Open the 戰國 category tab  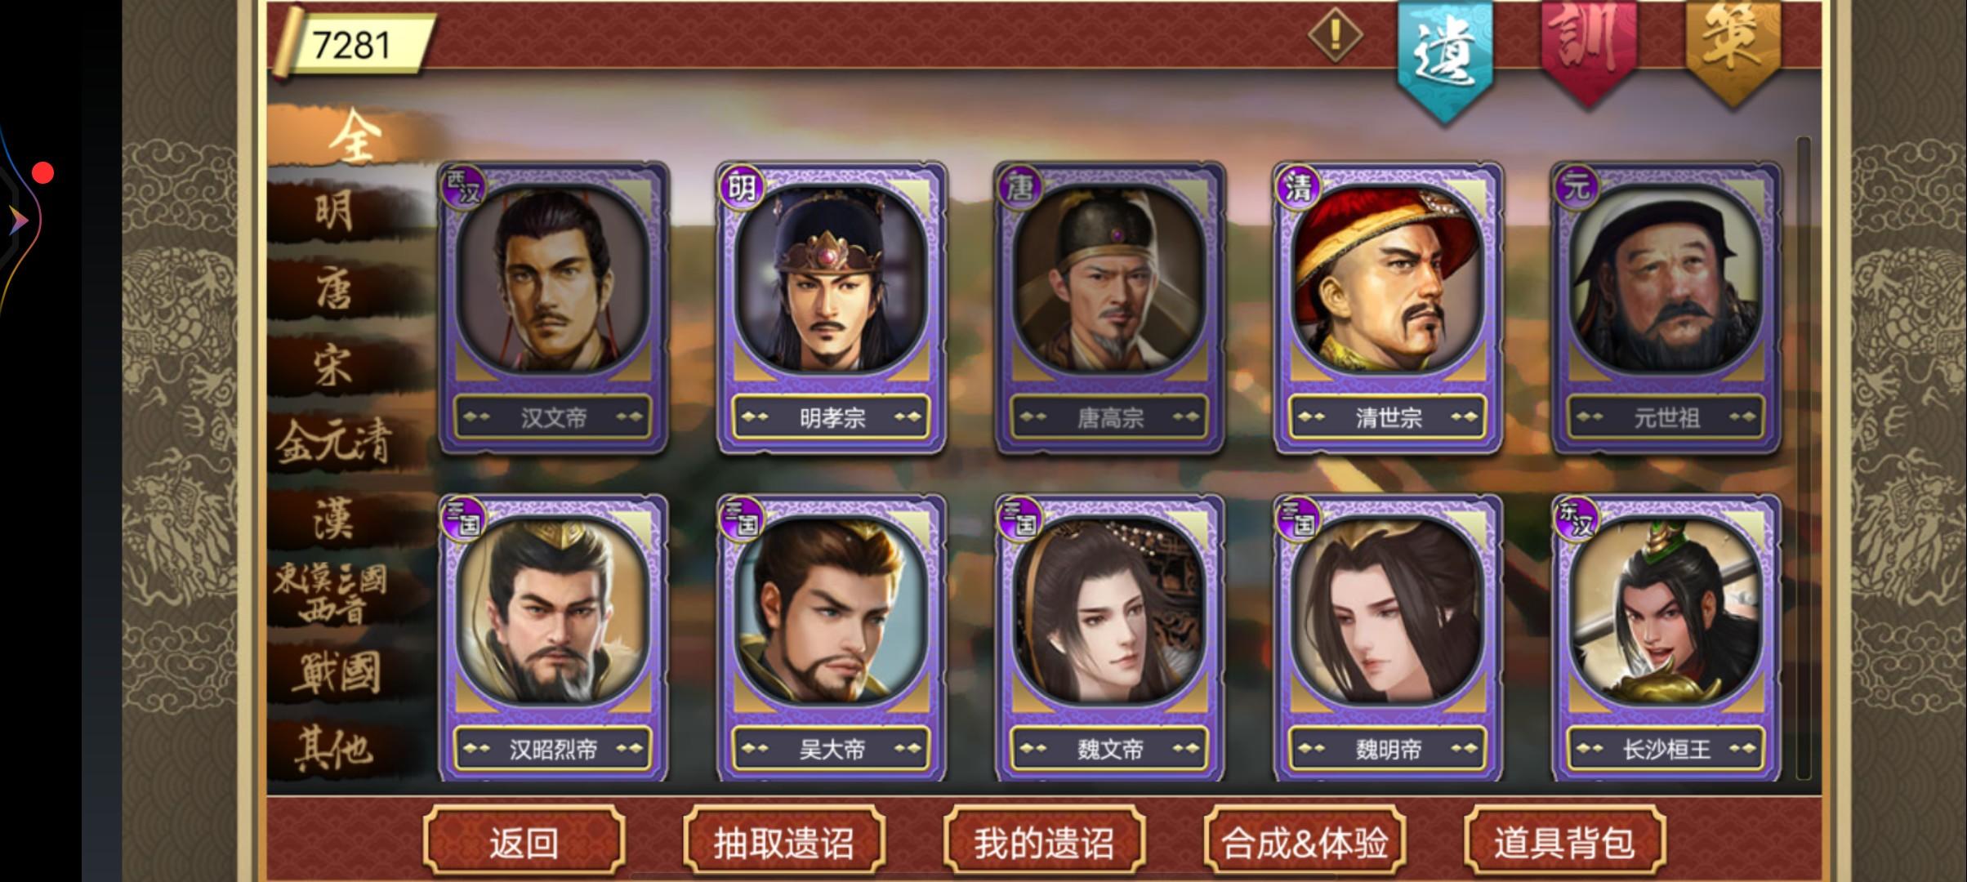pyautogui.click(x=337, y=673)
